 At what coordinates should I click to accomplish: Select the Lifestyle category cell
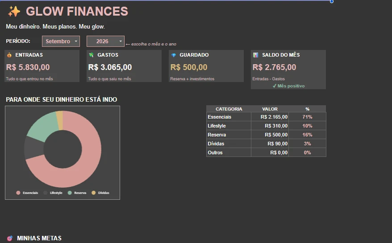pos(229,126)
